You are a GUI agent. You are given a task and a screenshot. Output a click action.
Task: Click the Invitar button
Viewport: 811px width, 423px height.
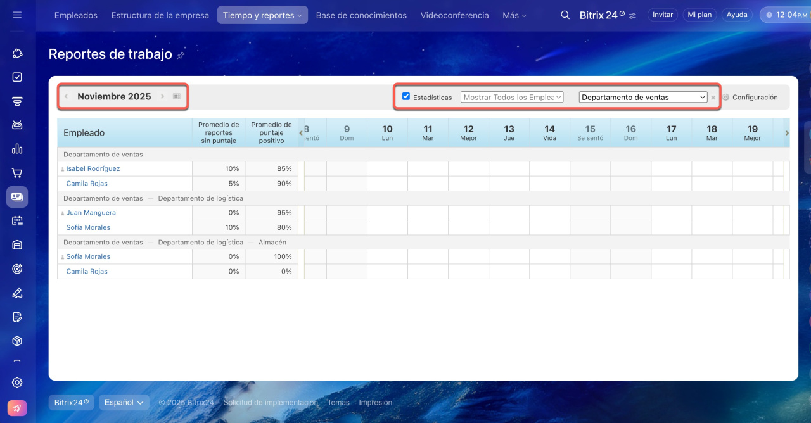pos(662,15)
